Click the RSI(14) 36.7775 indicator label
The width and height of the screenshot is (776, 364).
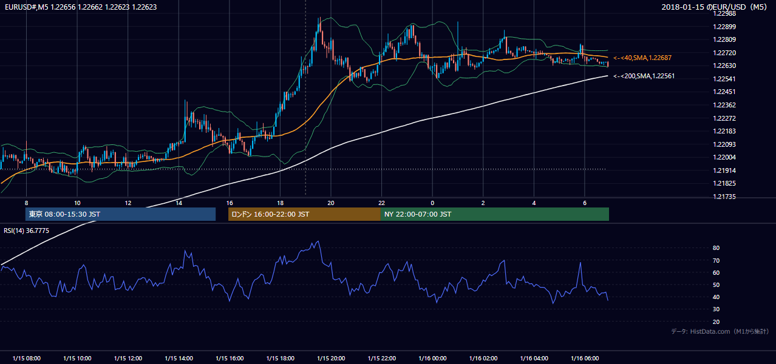[27, 231]
